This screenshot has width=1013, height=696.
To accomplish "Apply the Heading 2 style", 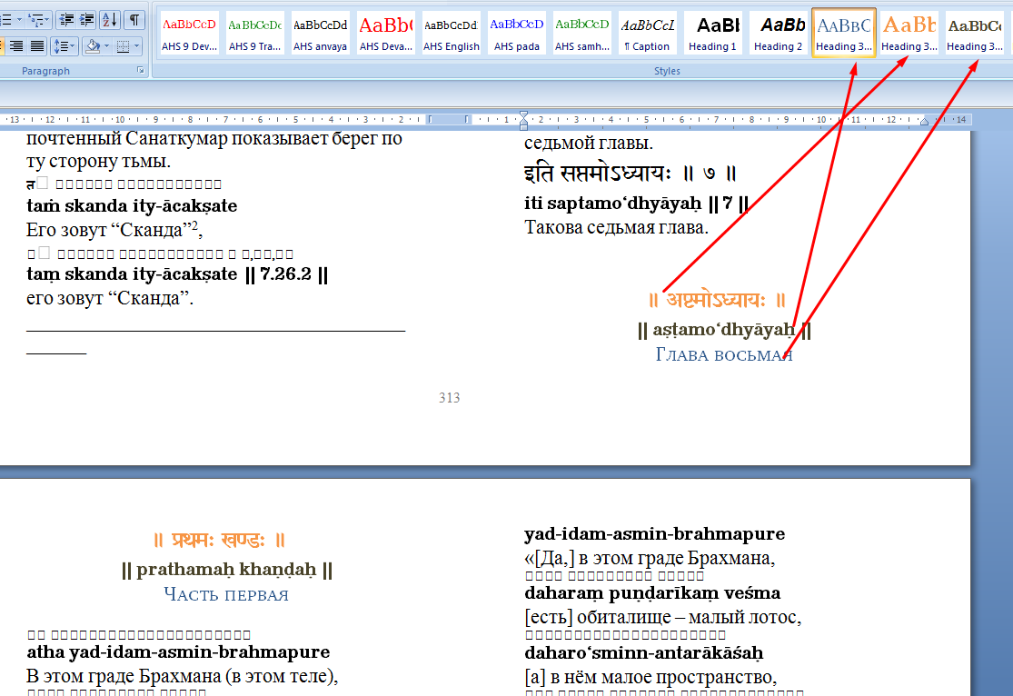I will click(x=779, y=33).
